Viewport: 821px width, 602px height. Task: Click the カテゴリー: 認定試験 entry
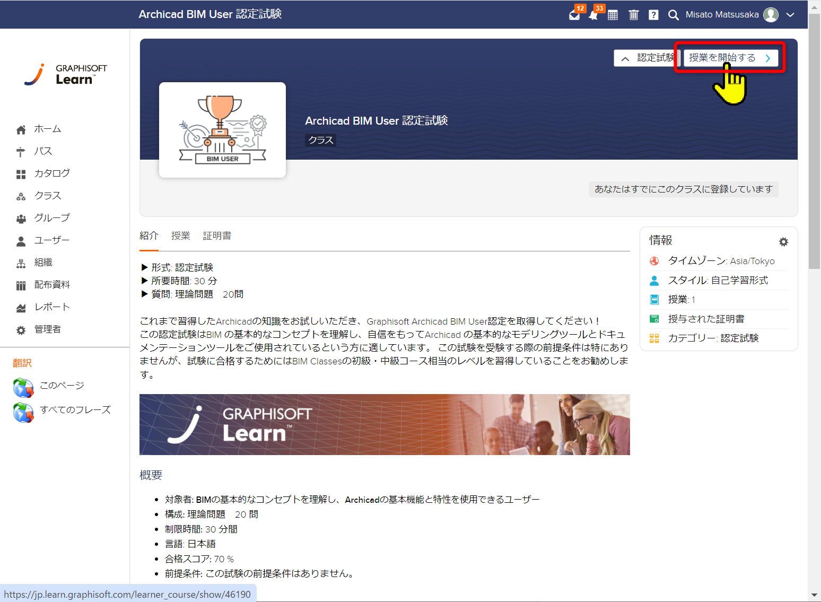(x=713, y=338)
